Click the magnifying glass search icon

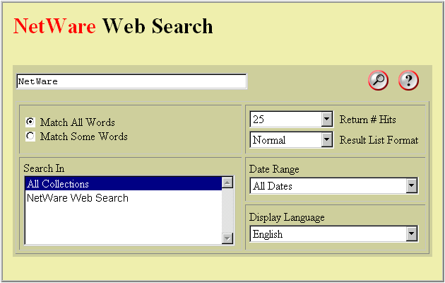tap(379, 81)
